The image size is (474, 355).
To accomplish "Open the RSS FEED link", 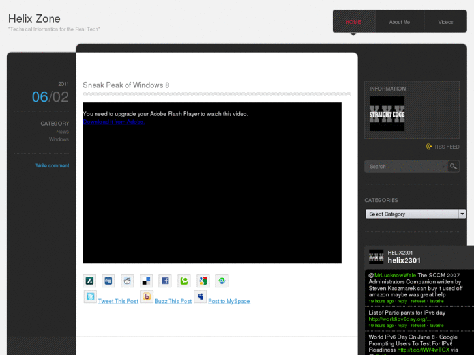I will coord(447,147).
